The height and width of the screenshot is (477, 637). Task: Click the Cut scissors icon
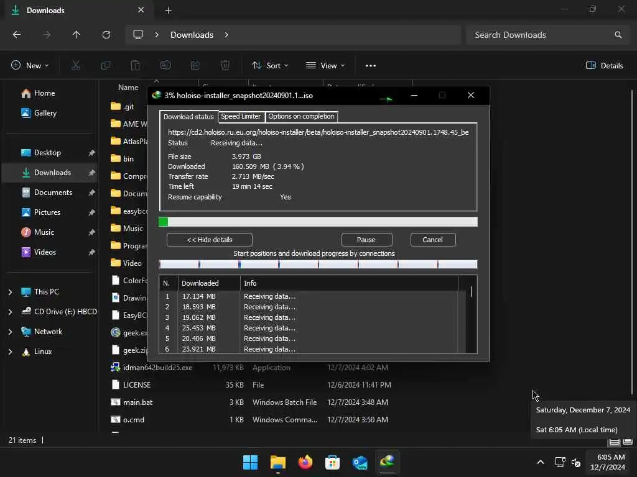75,66
